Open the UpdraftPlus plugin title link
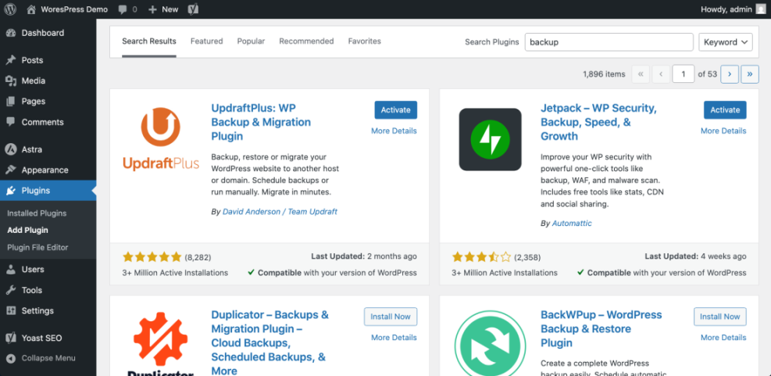The image size is (771, 376). point(261,122)
